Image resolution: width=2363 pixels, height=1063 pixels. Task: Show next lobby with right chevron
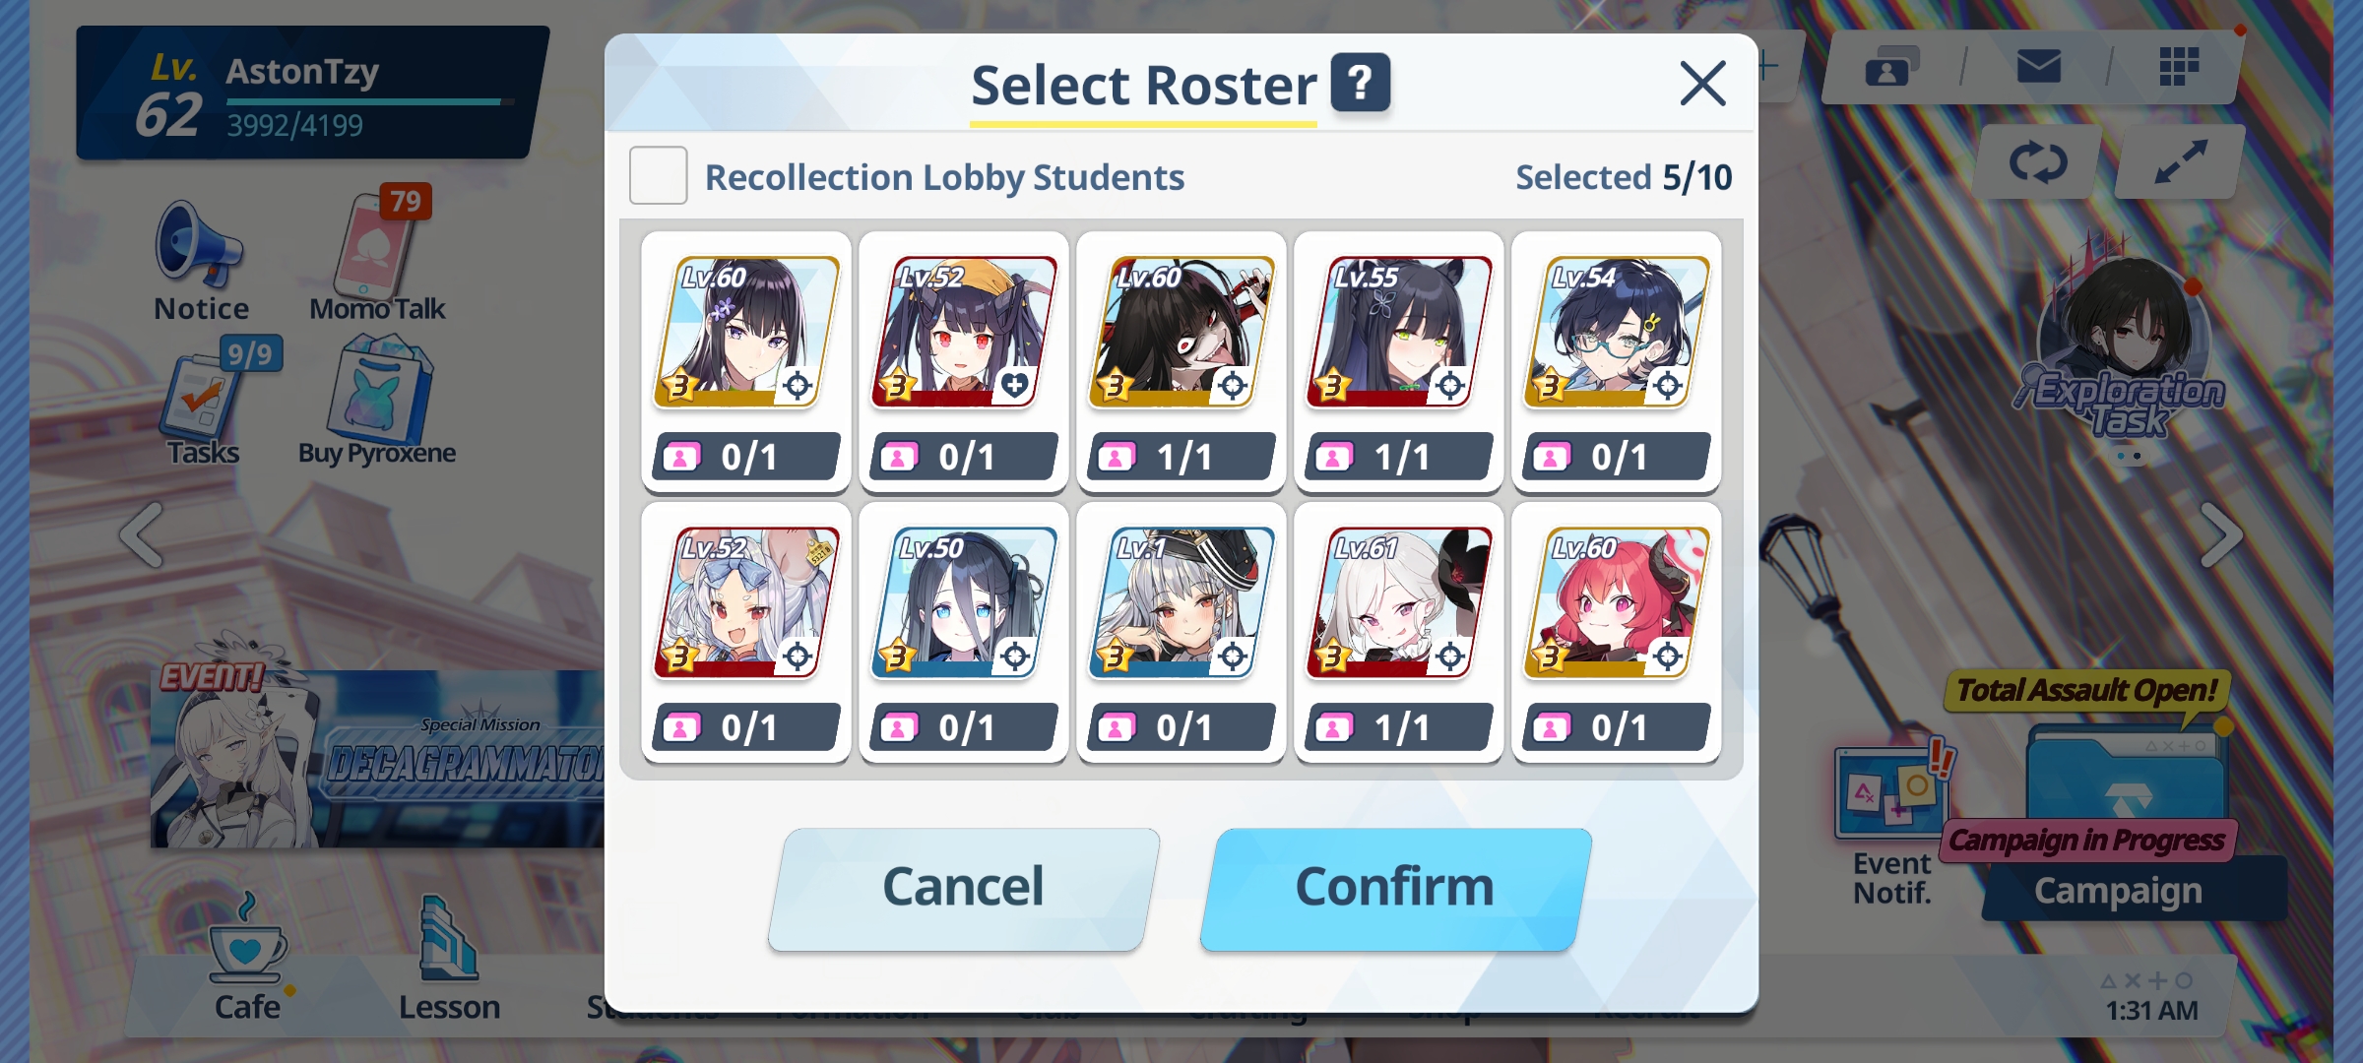(x=2220, y=535)
